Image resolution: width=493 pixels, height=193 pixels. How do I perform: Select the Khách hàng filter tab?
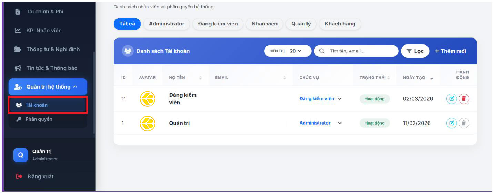coord(340,24)
